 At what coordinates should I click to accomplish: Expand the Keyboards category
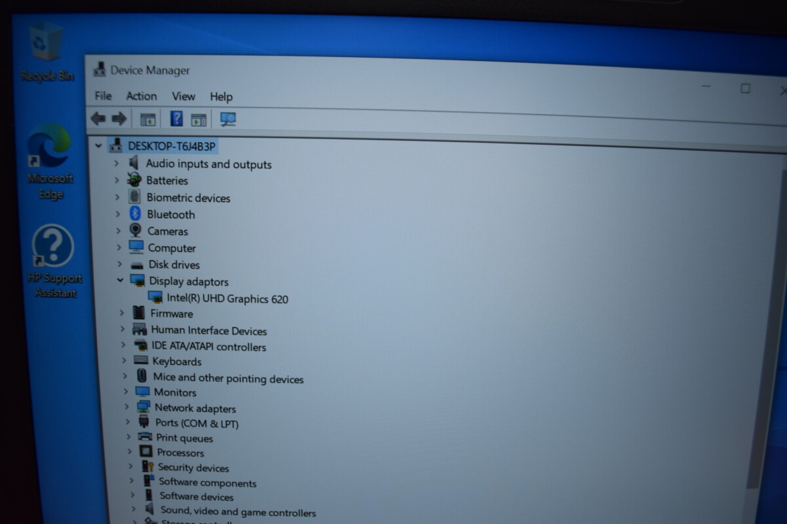125,361
